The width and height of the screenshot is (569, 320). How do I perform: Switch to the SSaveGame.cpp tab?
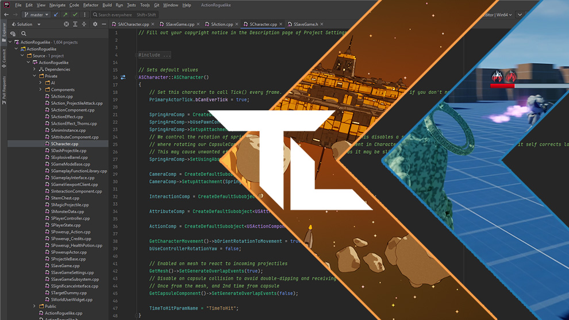[181, 25]
